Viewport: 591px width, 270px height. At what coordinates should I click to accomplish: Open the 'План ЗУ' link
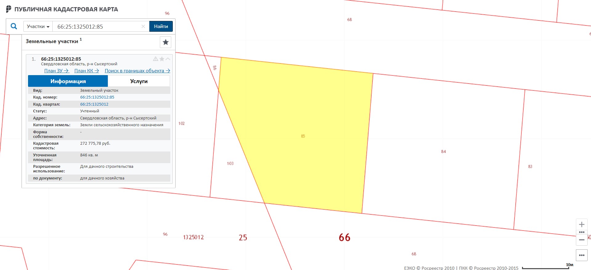56,71
